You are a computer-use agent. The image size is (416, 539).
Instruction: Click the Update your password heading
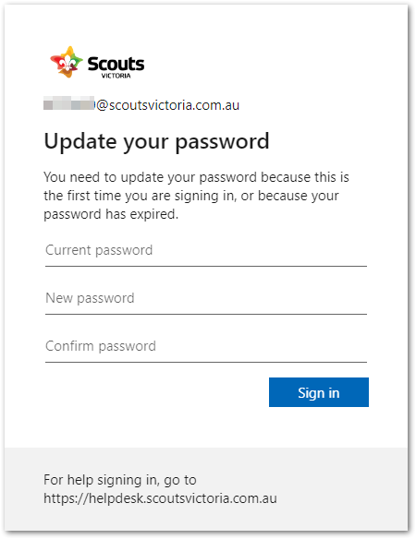156,141
